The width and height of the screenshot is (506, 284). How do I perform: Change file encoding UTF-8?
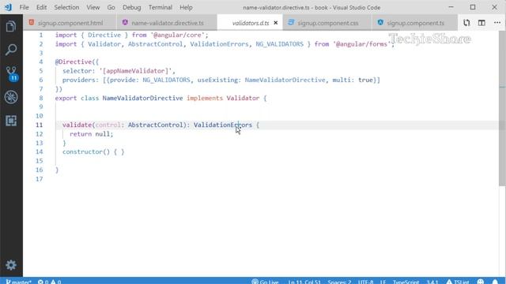(365, 282)
